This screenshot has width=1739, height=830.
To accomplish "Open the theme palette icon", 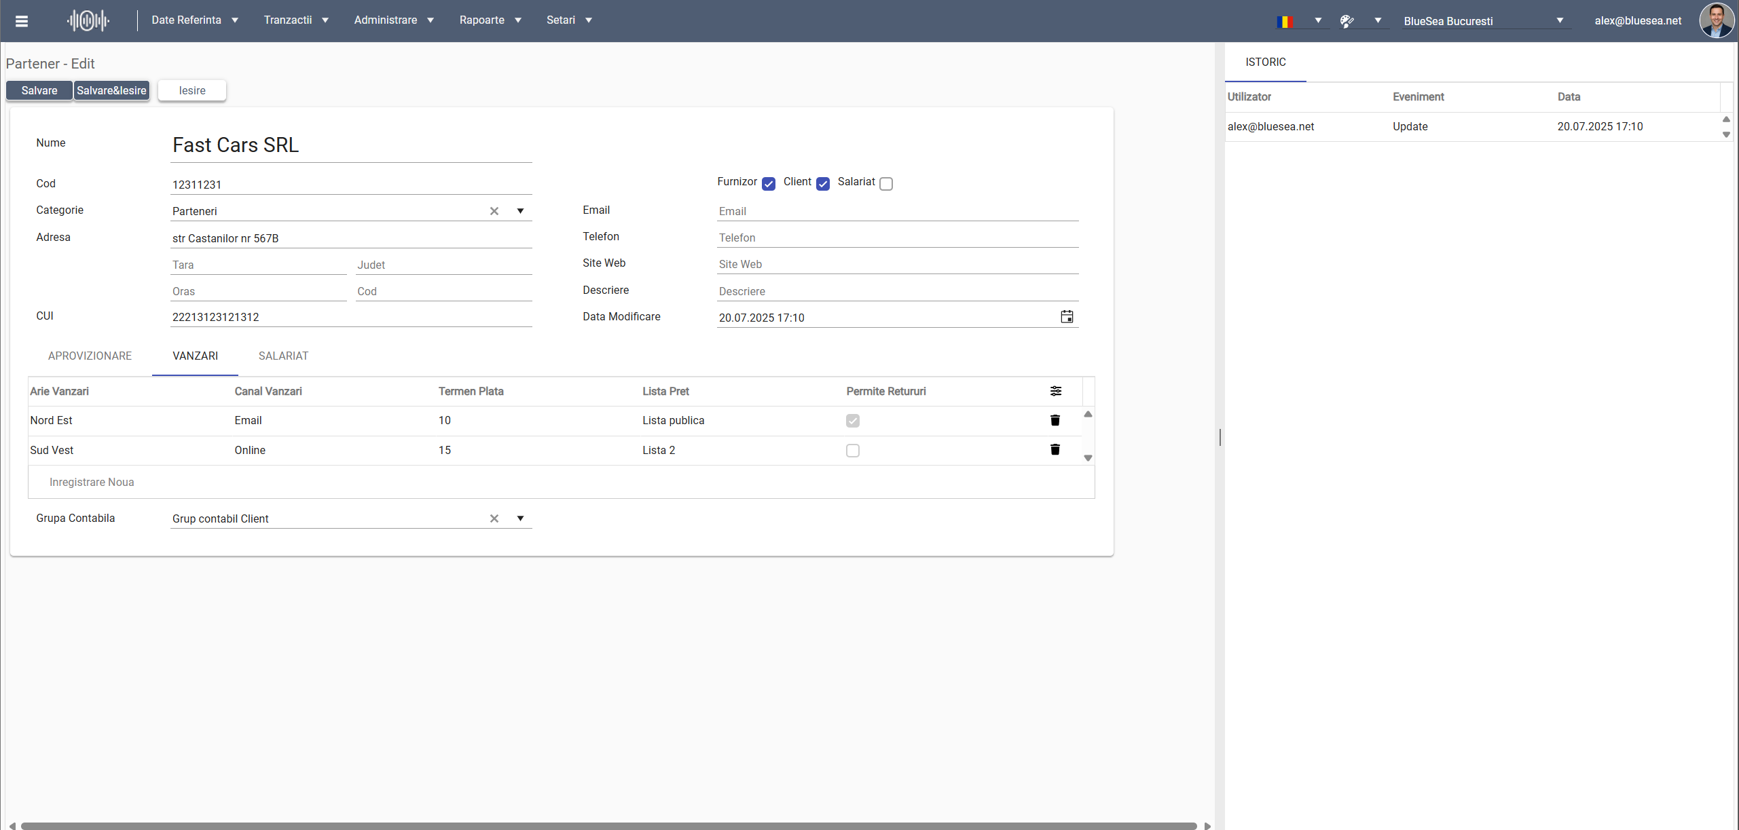I will (1347, 21).
